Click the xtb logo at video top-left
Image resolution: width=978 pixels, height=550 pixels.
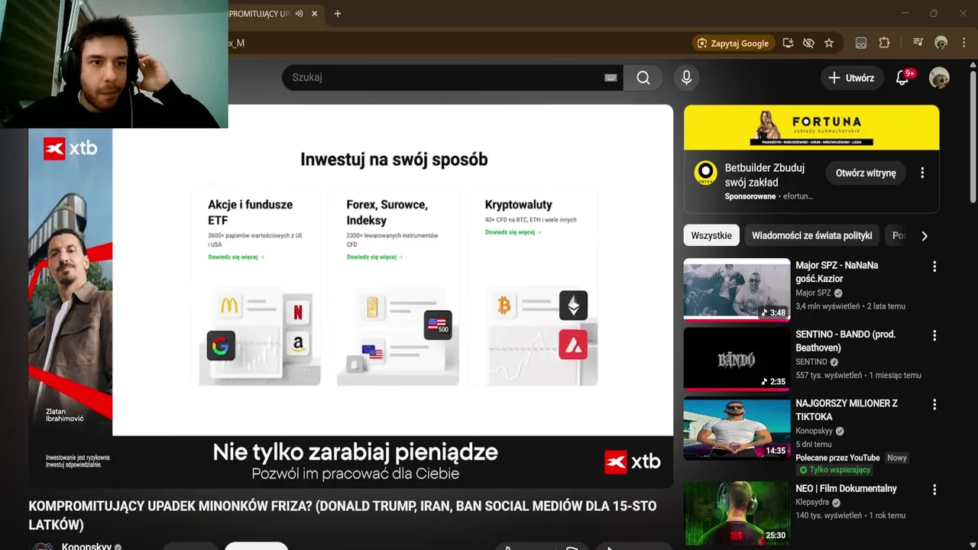(x=70, y=148)
